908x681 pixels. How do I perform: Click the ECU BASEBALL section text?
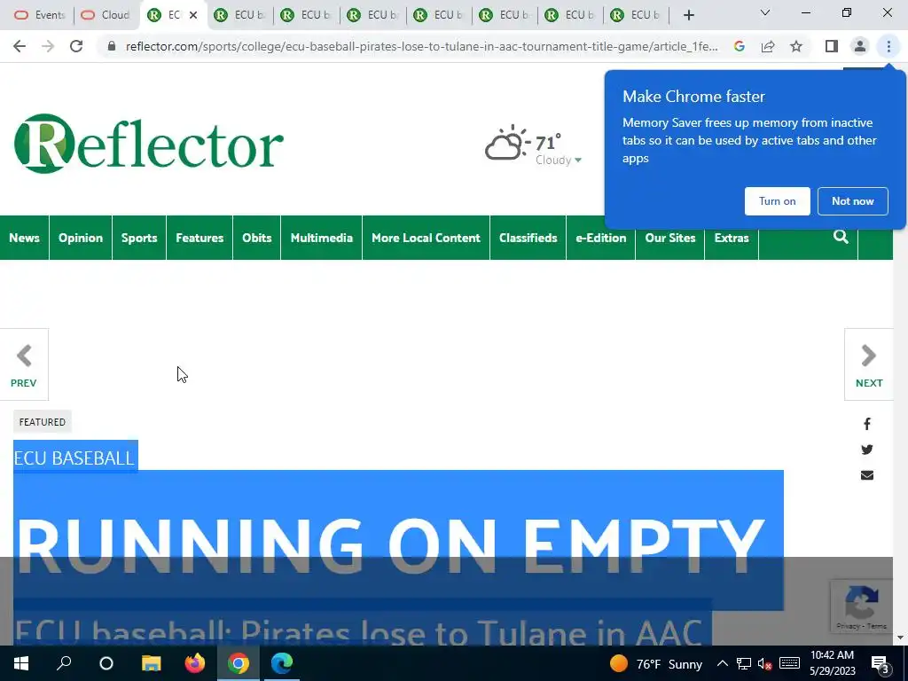74,458
